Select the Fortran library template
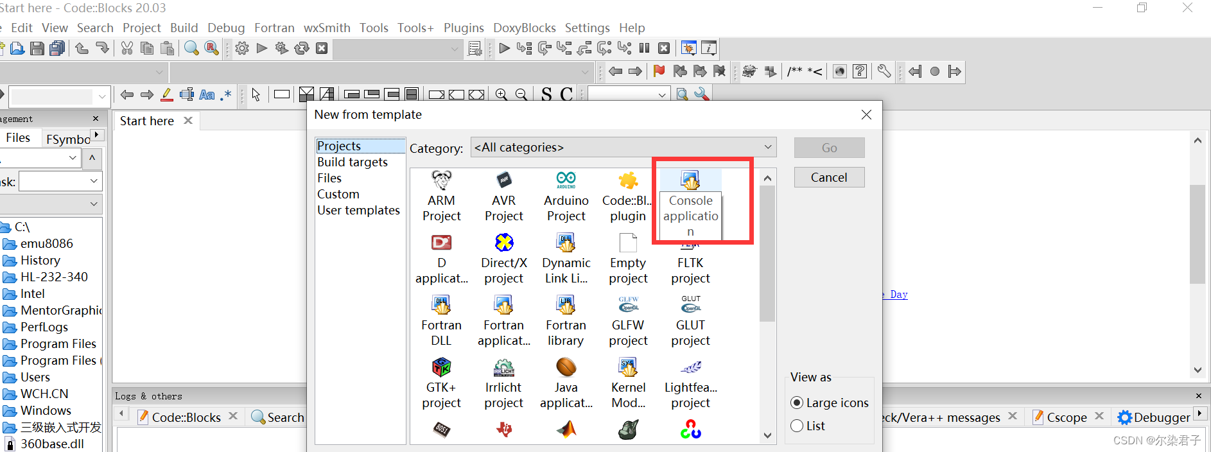The width and height of the screenshot is (1211, 452). 566,321
